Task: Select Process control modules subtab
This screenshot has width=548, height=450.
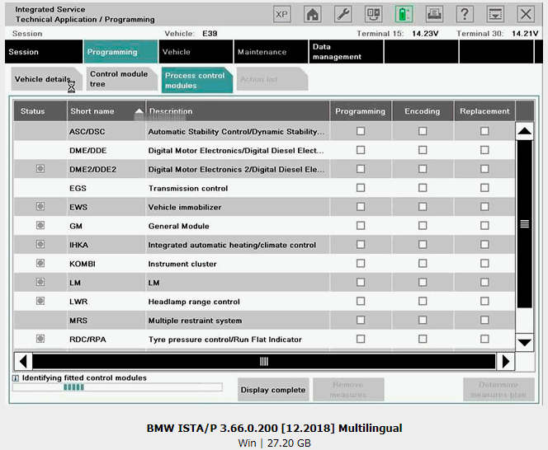Action: (196, 80)
